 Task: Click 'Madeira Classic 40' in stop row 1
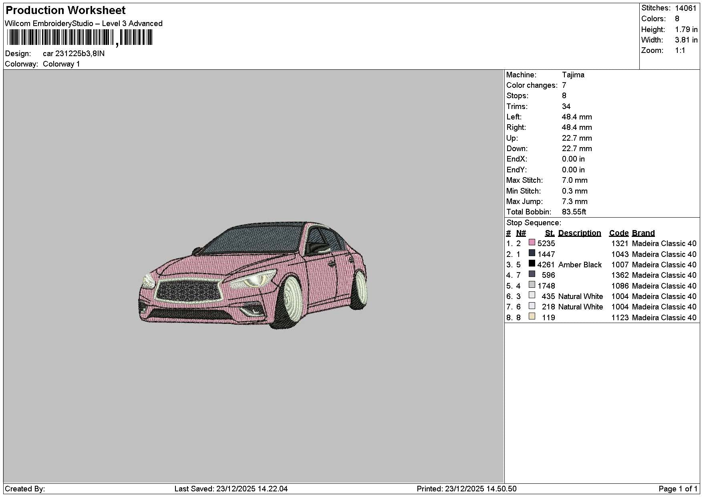click(x=664, y=244)
